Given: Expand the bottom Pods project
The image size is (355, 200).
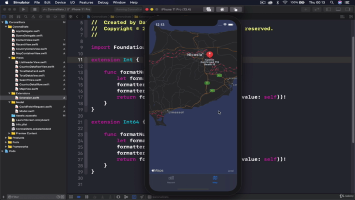Looking at the screenshot, I should (x=2, y=151).
